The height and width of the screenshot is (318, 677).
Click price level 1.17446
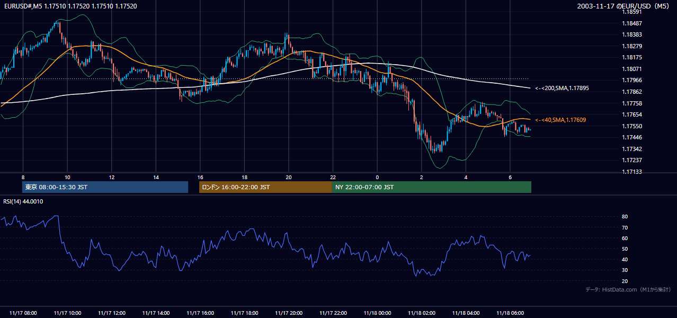point(633,137)
